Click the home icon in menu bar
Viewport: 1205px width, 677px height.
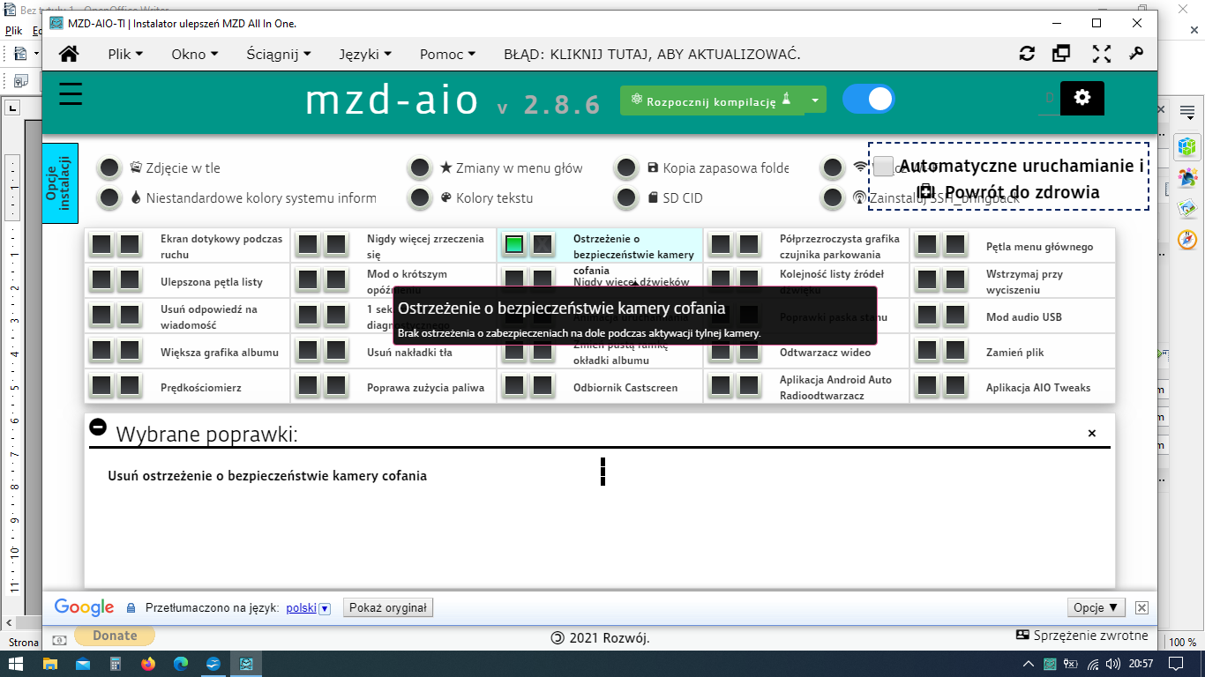[x=69, y=54]
